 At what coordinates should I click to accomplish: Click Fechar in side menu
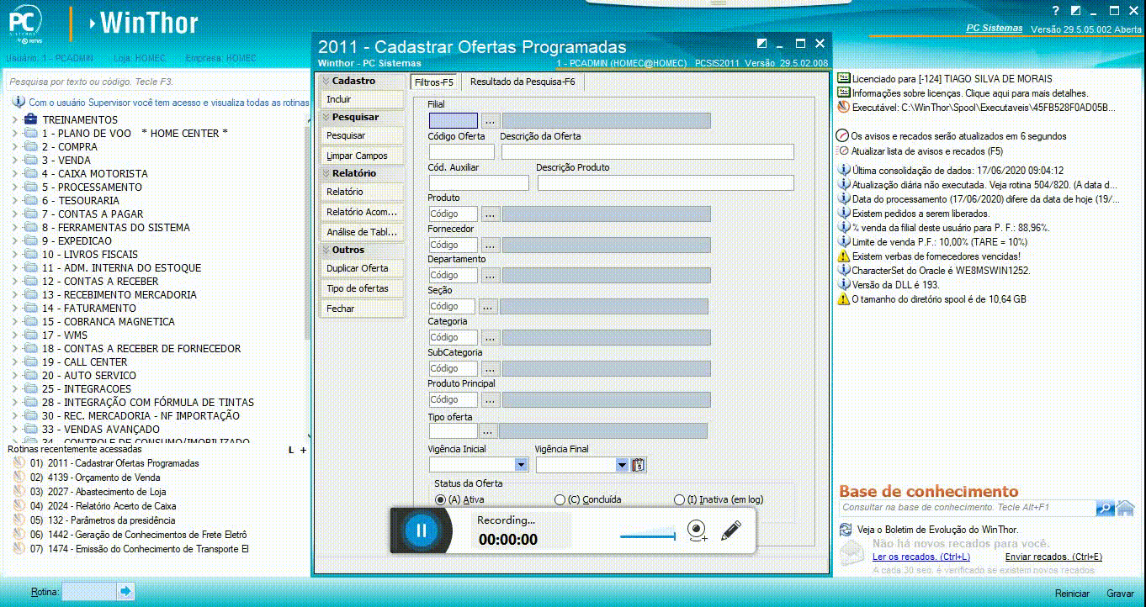point(363,309)
